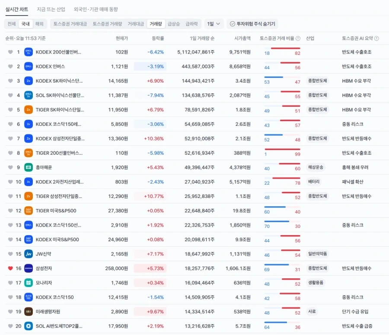Click the SOL AI반도체TOP2 chip logo
Image resolution: width=389 pixels, height=335 pixels.
coord(29,326)
